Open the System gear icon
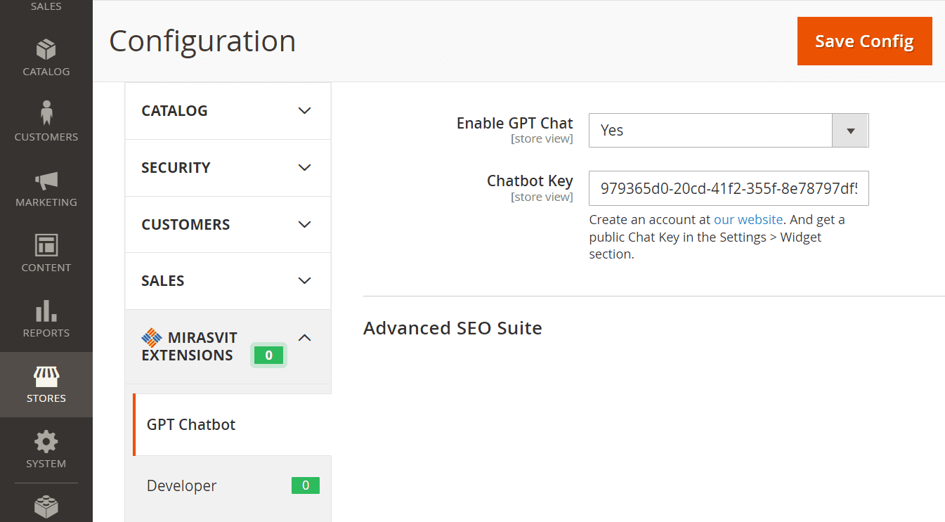 (46, 442)
